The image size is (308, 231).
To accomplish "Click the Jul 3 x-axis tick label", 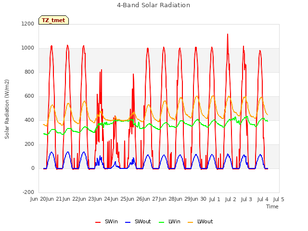I will point(246,199).
